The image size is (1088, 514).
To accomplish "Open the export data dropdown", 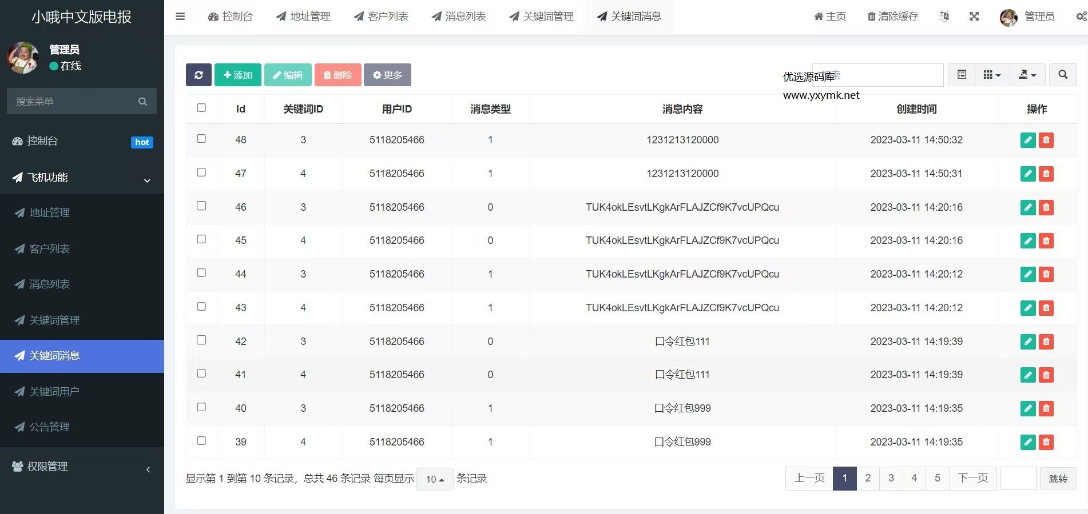I will coord(1027,75).
